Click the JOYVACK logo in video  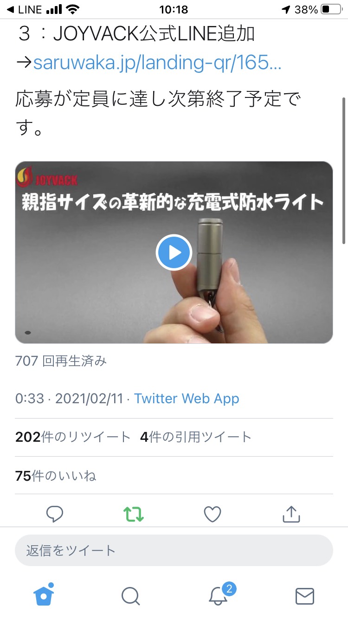[x=47, y=178]
